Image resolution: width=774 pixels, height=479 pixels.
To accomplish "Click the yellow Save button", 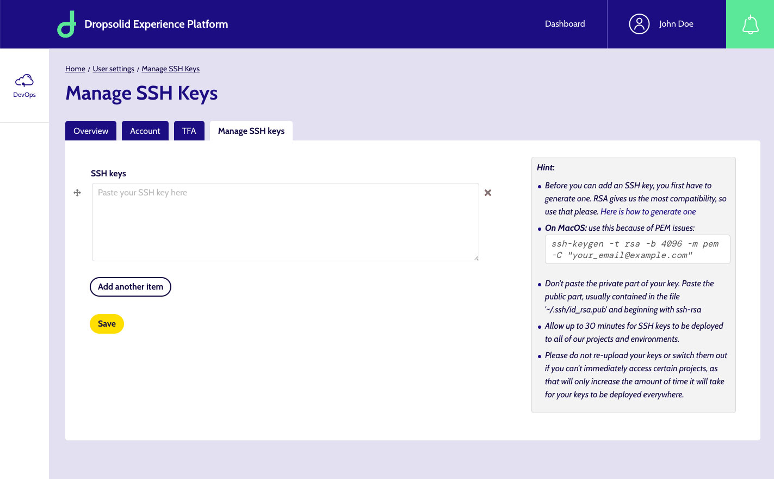I will (107, 324).
